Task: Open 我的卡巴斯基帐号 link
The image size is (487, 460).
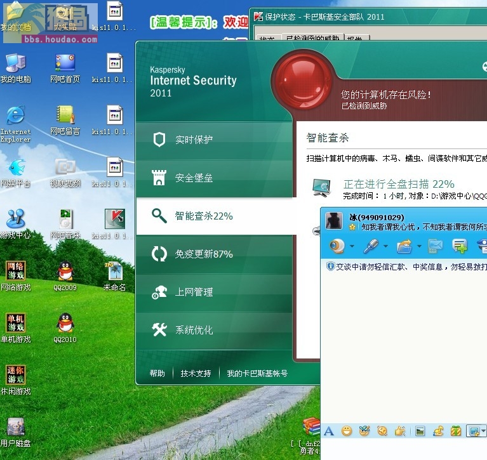Action: click(257, 373)
